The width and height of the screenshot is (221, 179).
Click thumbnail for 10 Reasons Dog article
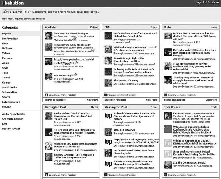tap(49, 132)
